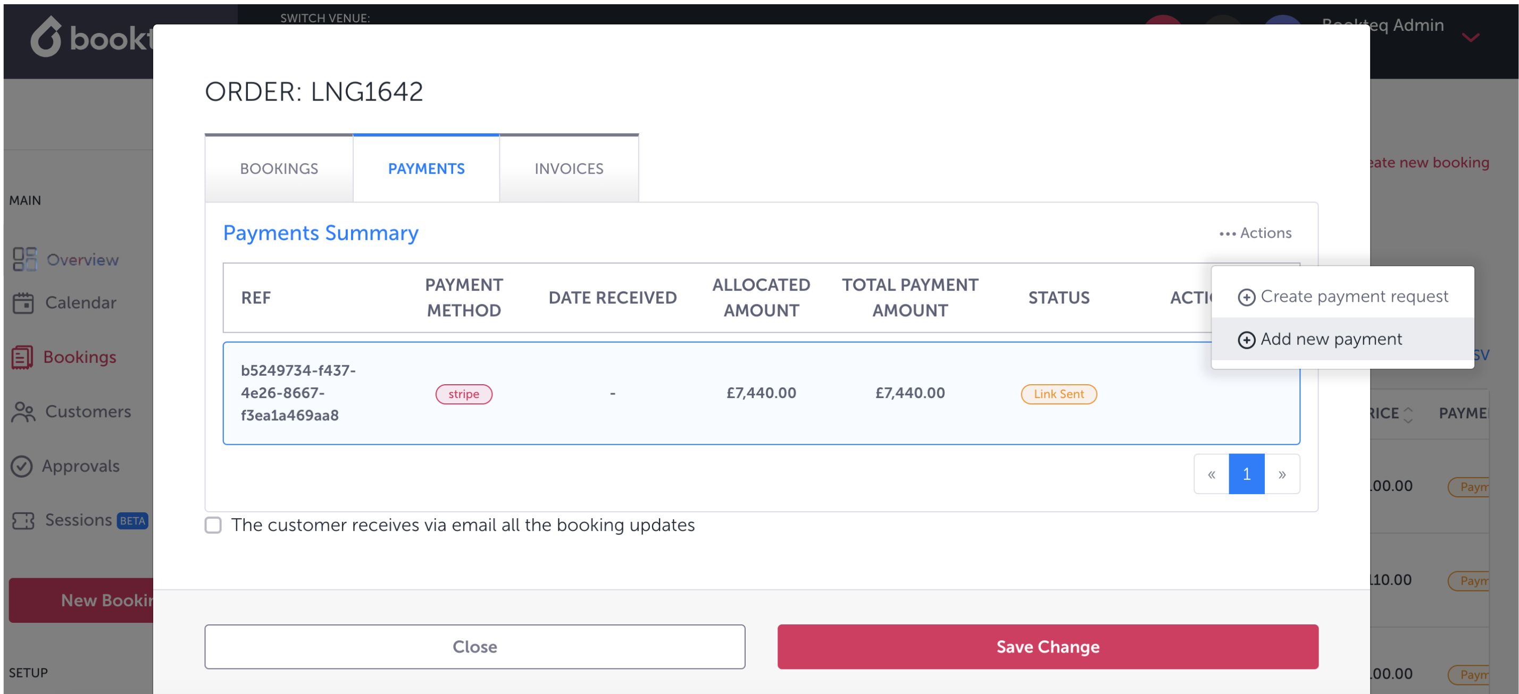The height and width of the screenshot is (694, 1519).
Task: Go to next payments page arrow
Action: tap(1281, 473)
